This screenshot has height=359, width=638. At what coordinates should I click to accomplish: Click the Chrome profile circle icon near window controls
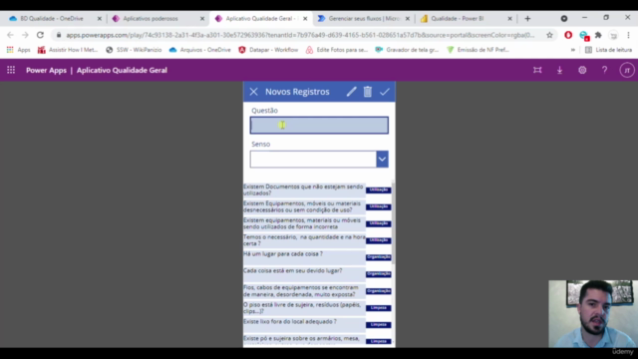point(564,18)
